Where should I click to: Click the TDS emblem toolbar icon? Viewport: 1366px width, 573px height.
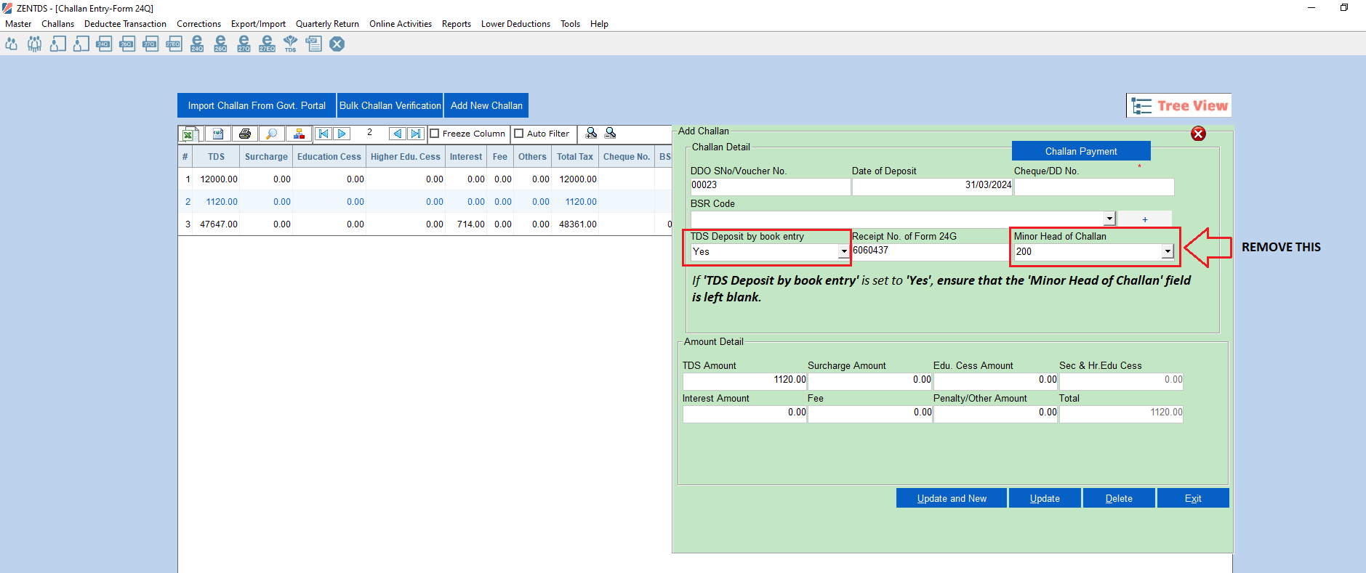(290, 44)
